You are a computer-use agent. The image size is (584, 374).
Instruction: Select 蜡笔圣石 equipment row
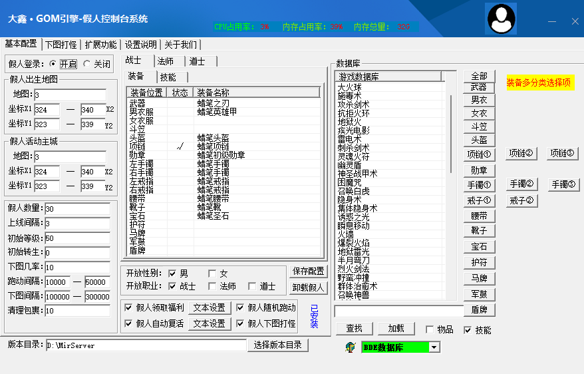coord(223,216)
